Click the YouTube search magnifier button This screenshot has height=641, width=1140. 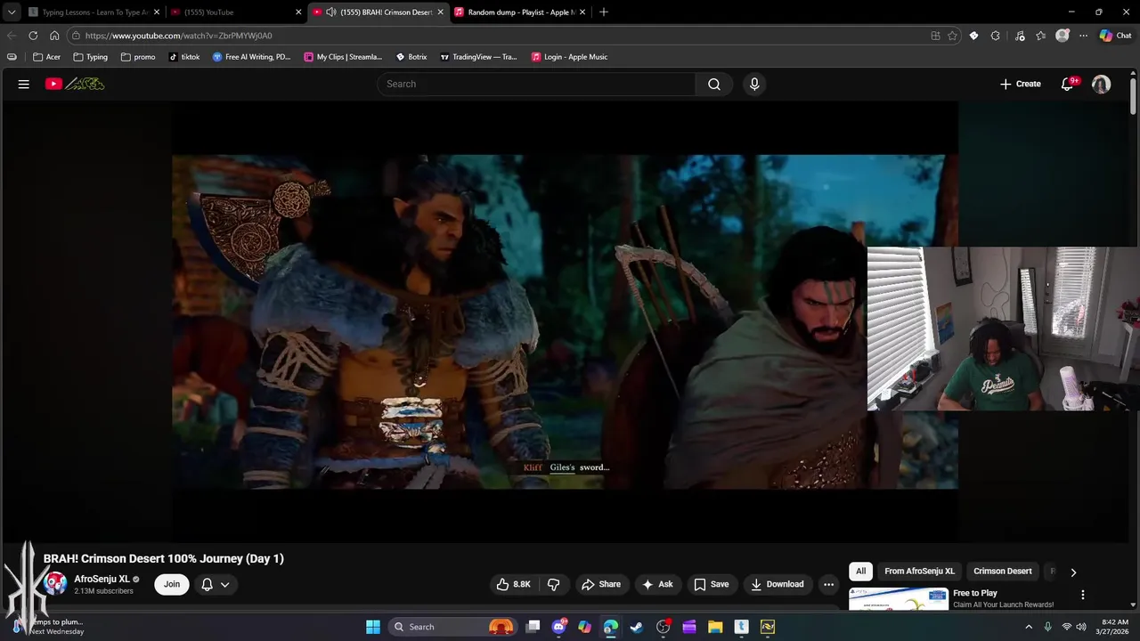714,84
